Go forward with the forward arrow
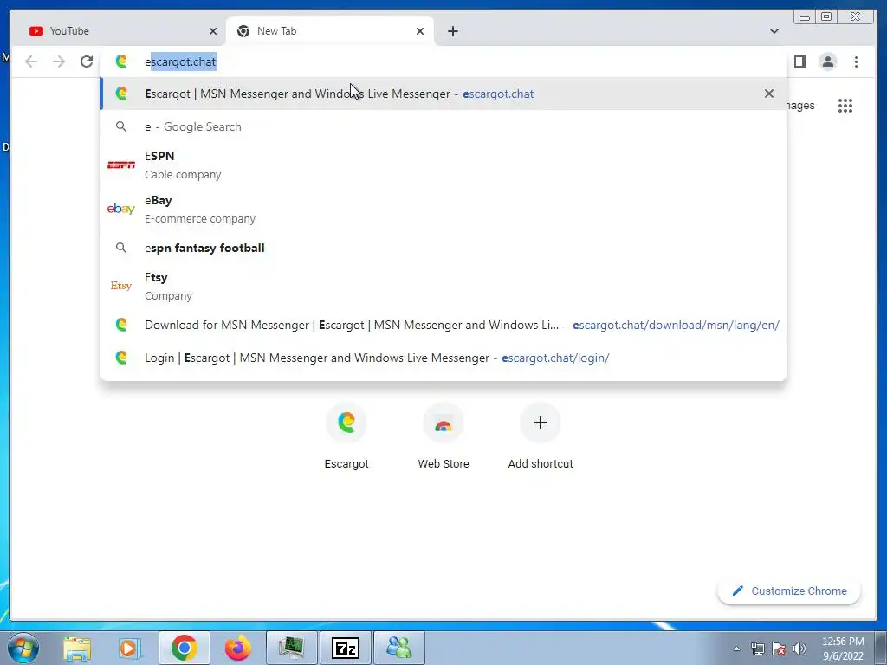Viewport: 887px width, 665px height. [x=59, y=61]
